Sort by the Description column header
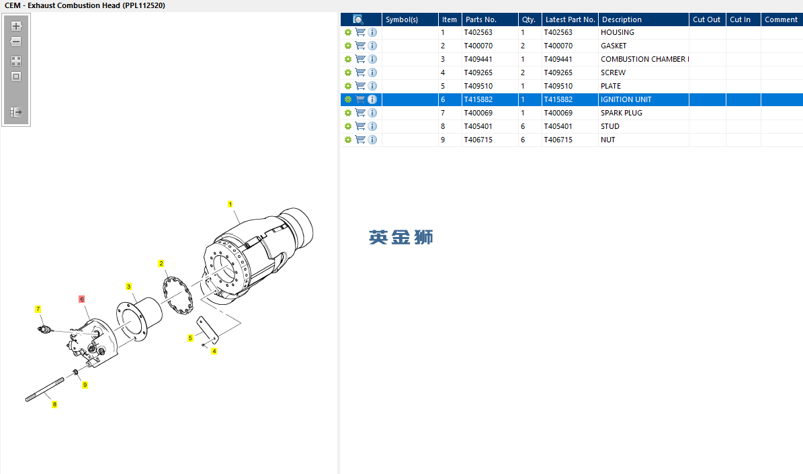The width and height of the screenshot is (803, 474). coord(643,19)
